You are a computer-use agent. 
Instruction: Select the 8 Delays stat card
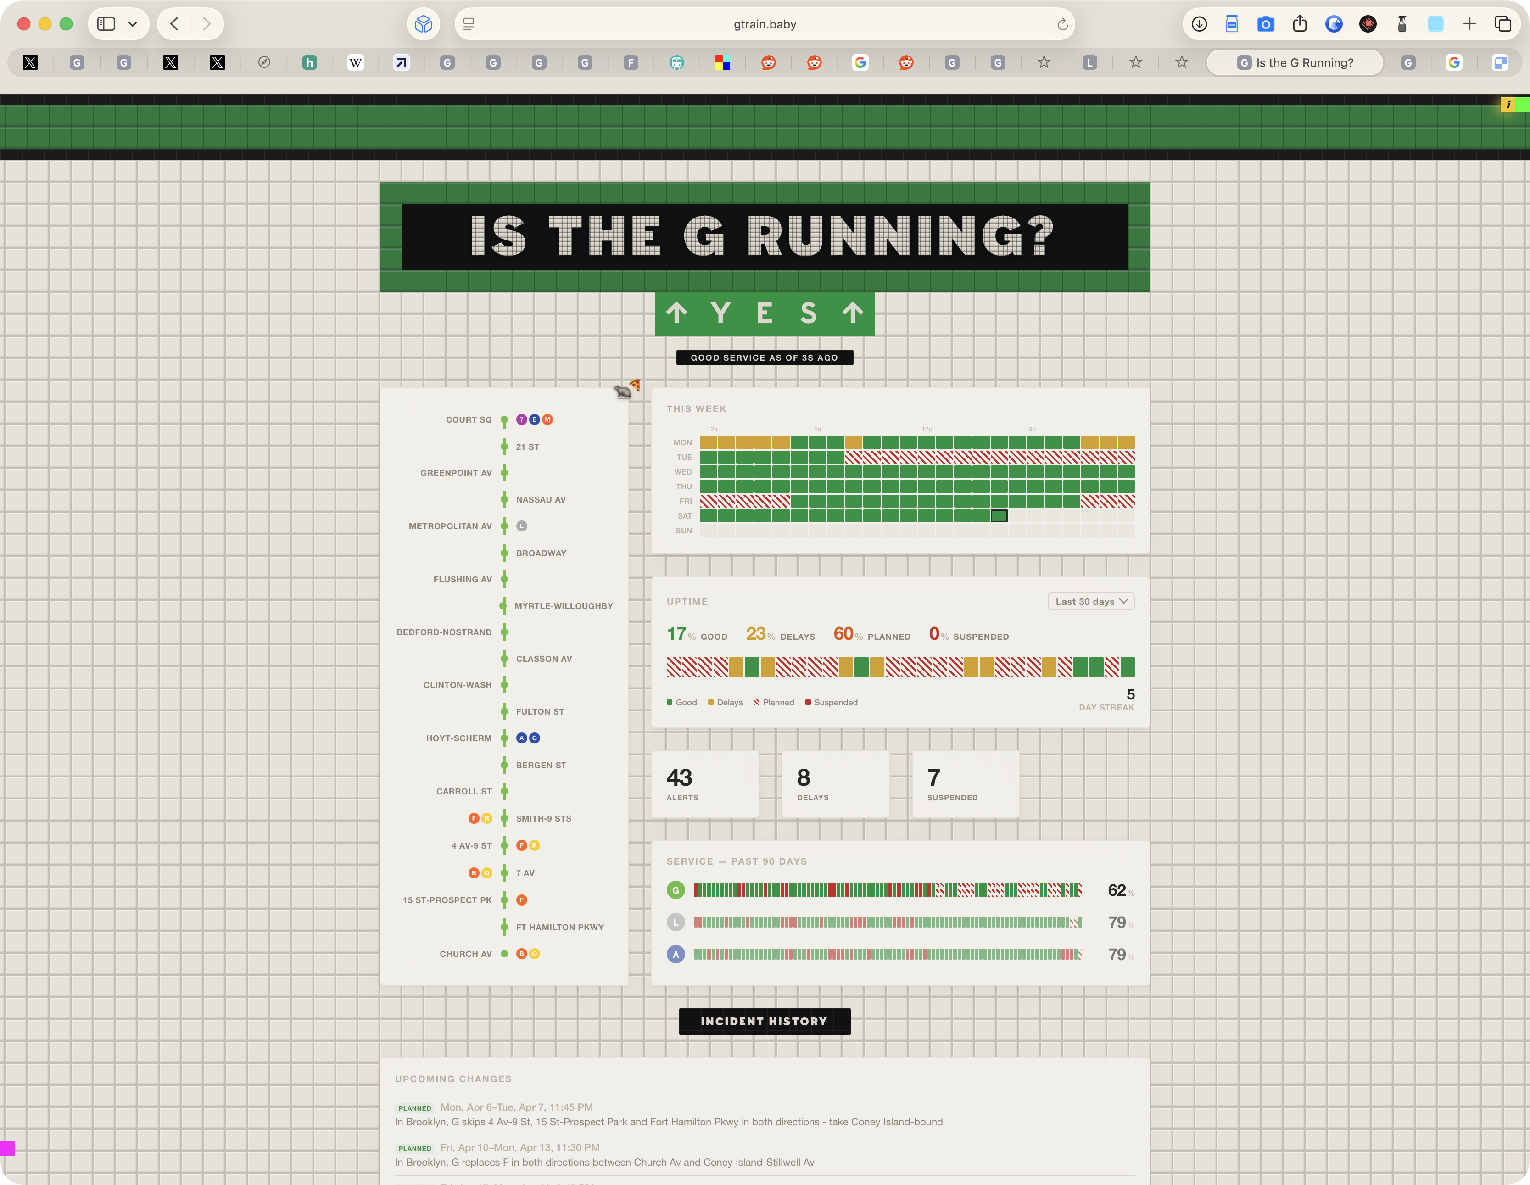coord(835,783)
